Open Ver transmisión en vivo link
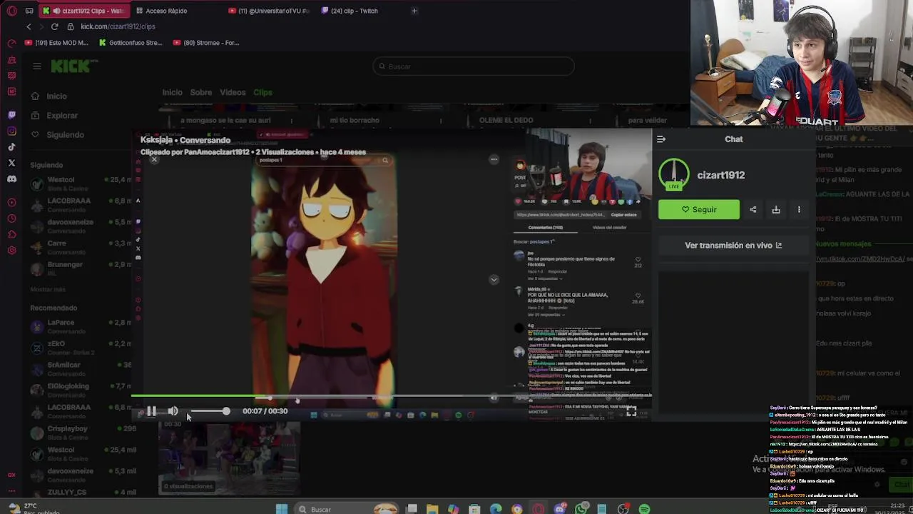The height and width of the screenshot is (514, 913). click(x=733, y=245)
